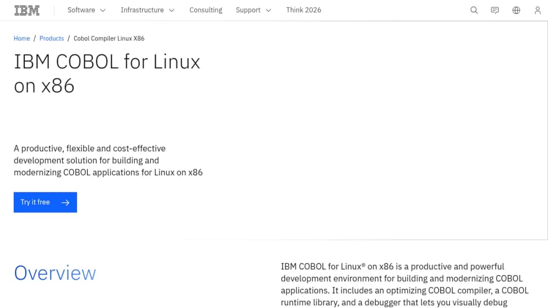Viewport: 548px width, 308px height.
Task: Open the search magnifier icon
Action: 474,10
